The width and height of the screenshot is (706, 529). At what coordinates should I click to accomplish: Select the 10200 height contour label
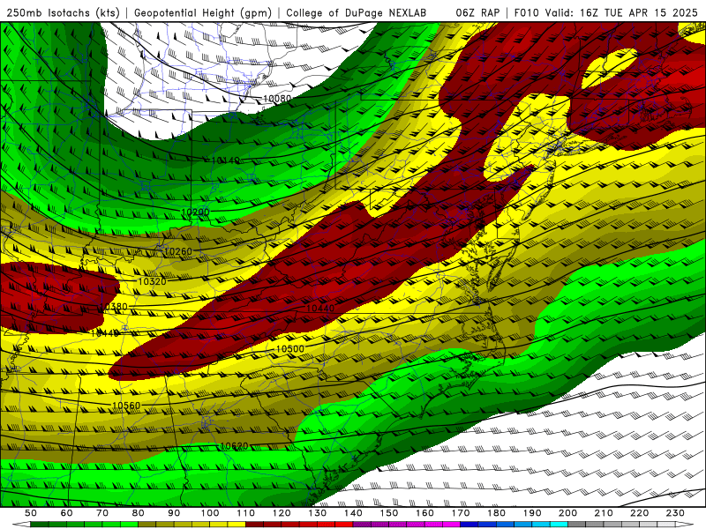[195, 212]
